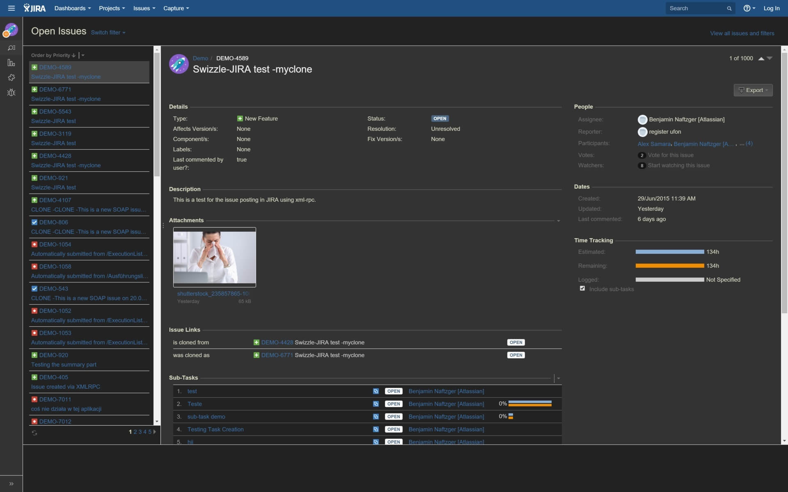This screenshot has height=492, width=788.
Task: Click the orange Remaining time bar
Action: 670,266
